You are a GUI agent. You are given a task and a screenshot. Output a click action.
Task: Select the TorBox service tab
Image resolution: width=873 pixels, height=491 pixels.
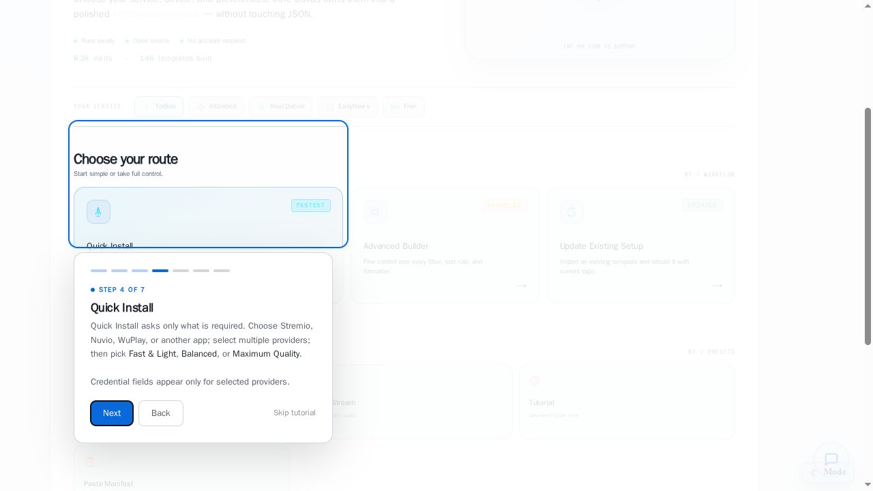coord(159,106)
